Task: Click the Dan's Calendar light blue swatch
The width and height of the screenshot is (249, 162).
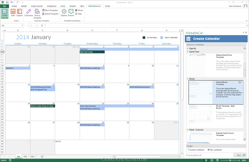Action: click(162, 38)
